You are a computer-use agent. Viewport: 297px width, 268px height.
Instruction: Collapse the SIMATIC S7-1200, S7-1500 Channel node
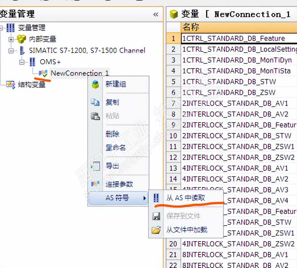(11, 51)
